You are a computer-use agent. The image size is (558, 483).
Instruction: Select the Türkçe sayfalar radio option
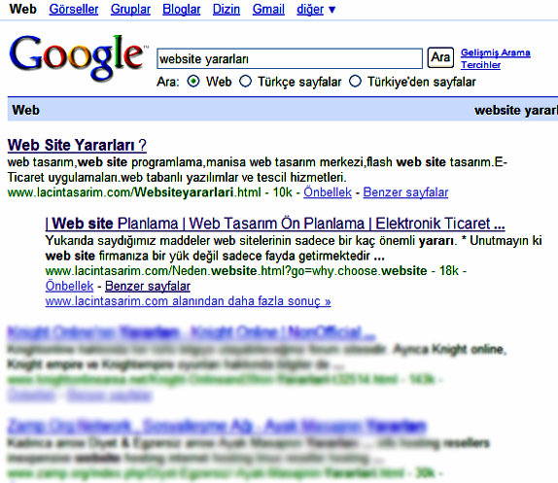coord(246,82)
